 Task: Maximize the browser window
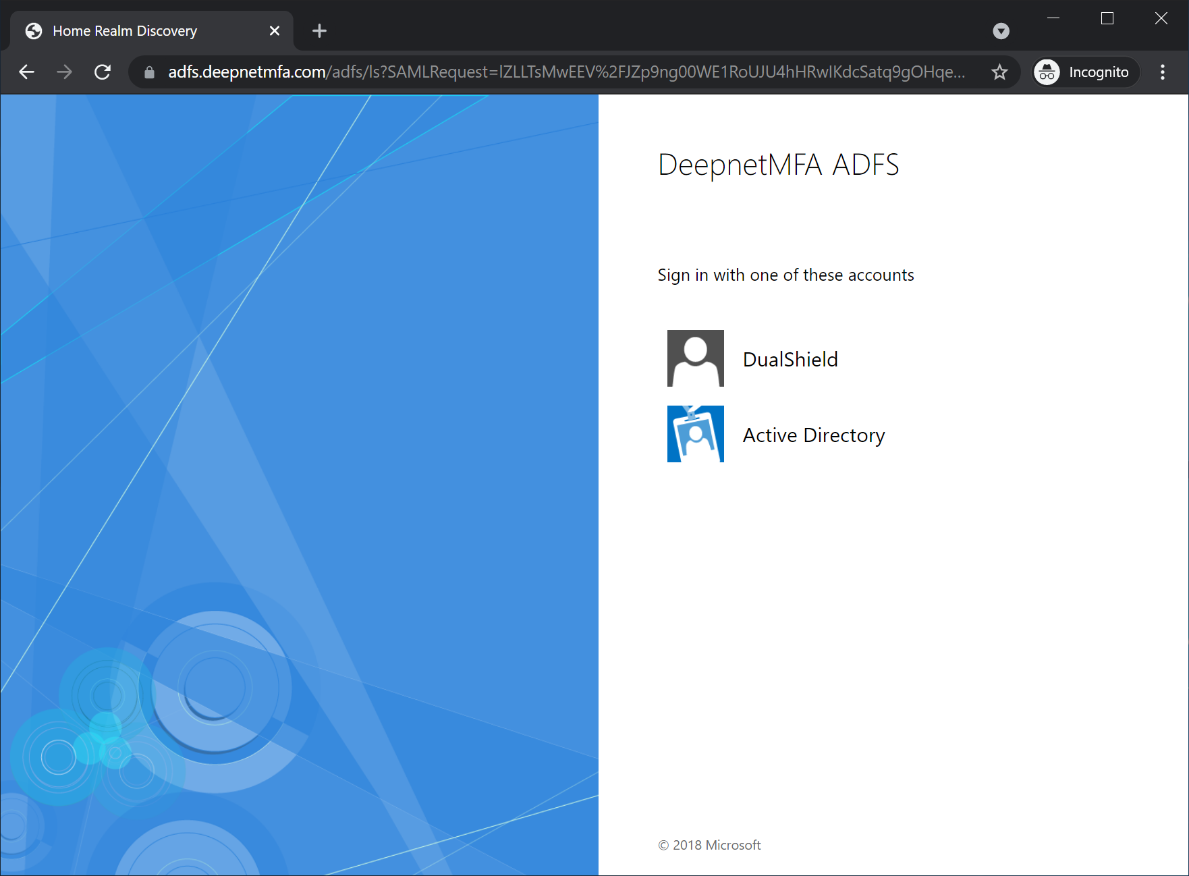(x=1107, y=18)
